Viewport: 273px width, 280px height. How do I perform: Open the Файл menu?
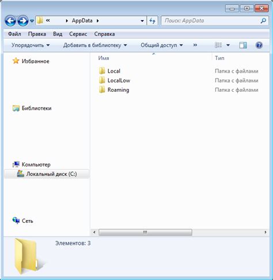14,34
